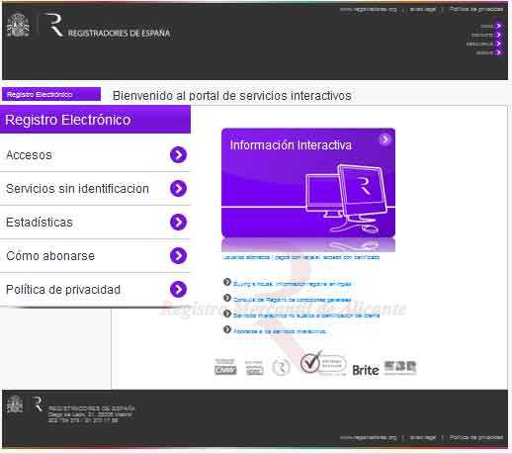Open Buying a house information link
The image size is (512, 454).
292,284
